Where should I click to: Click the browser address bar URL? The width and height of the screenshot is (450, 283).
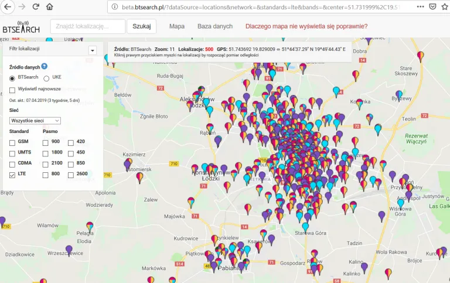click(261, 7)
